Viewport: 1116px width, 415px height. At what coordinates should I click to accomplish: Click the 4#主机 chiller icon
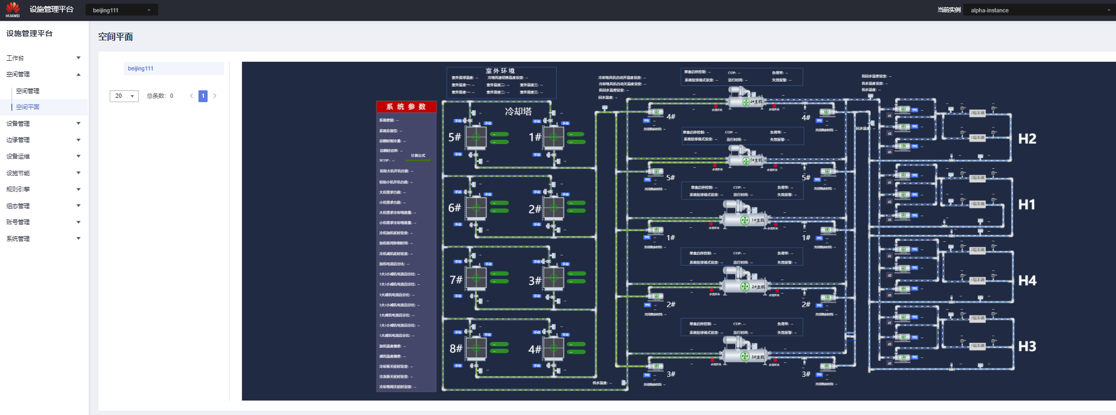(x=745, y=99)
